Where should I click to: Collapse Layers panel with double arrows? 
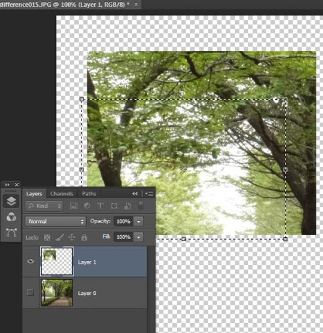(x=135, y=194)
